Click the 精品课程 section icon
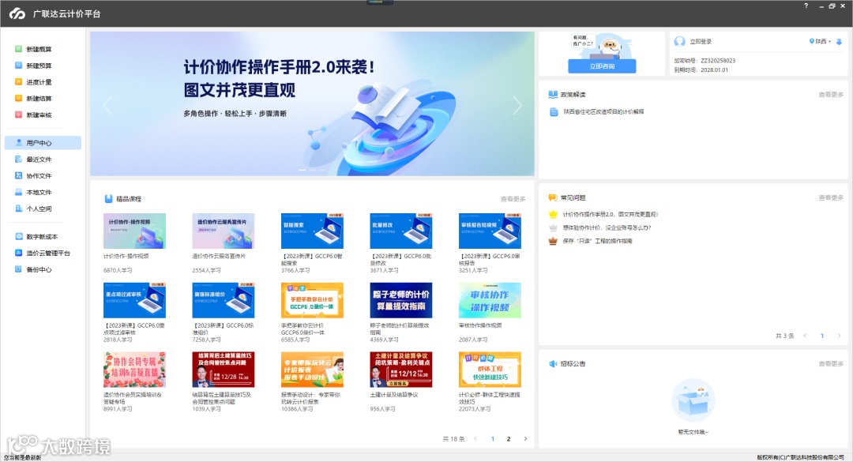 pyautogui.click(x=108, y=199)
